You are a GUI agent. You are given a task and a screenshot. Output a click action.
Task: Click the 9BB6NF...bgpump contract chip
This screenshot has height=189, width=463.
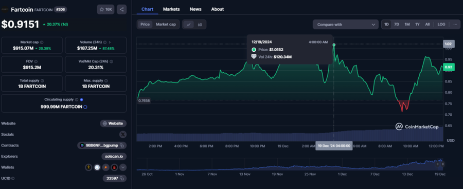102,145
